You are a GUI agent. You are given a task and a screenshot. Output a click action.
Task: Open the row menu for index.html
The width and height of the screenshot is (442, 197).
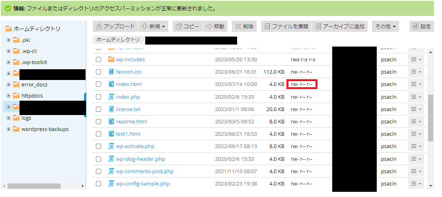[416, 84]
